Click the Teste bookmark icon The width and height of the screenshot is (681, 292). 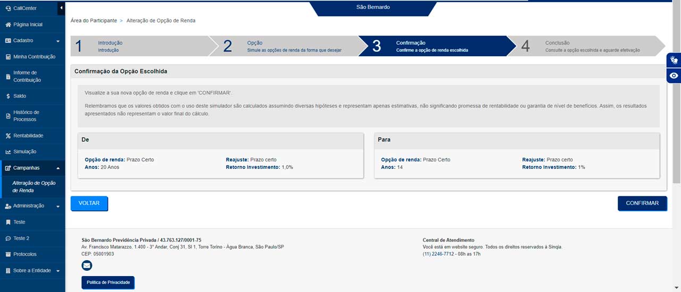click(8, 222)
